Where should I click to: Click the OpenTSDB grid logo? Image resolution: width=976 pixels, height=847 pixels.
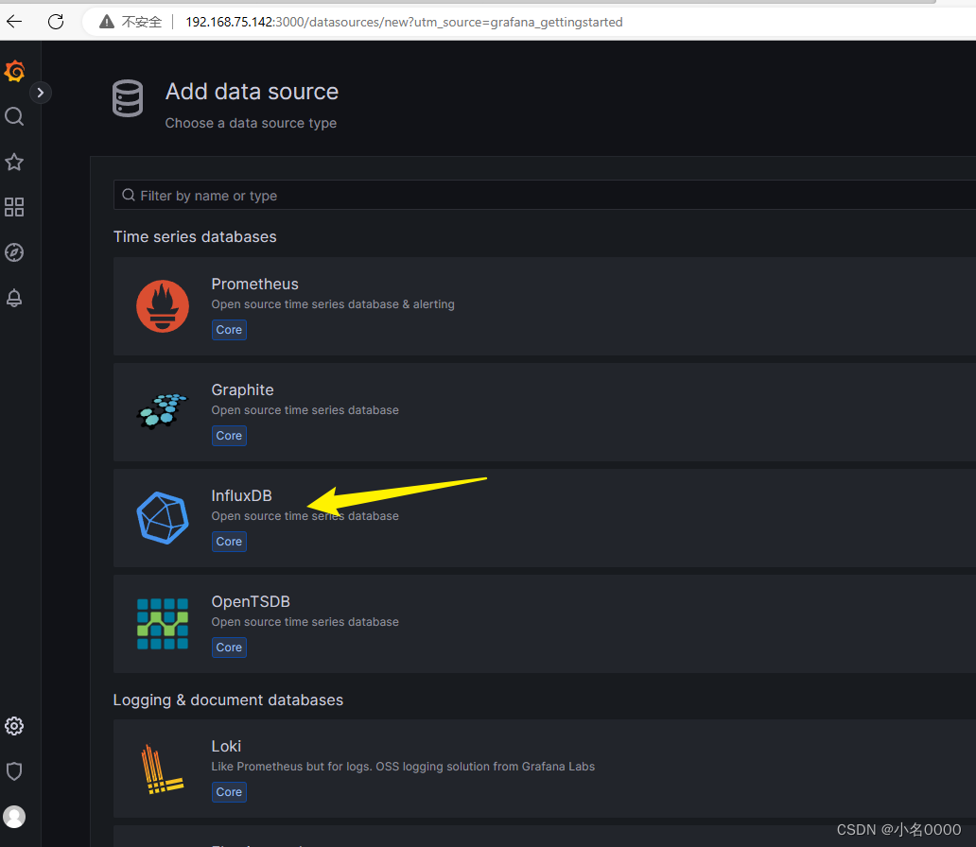pos(163,624)
